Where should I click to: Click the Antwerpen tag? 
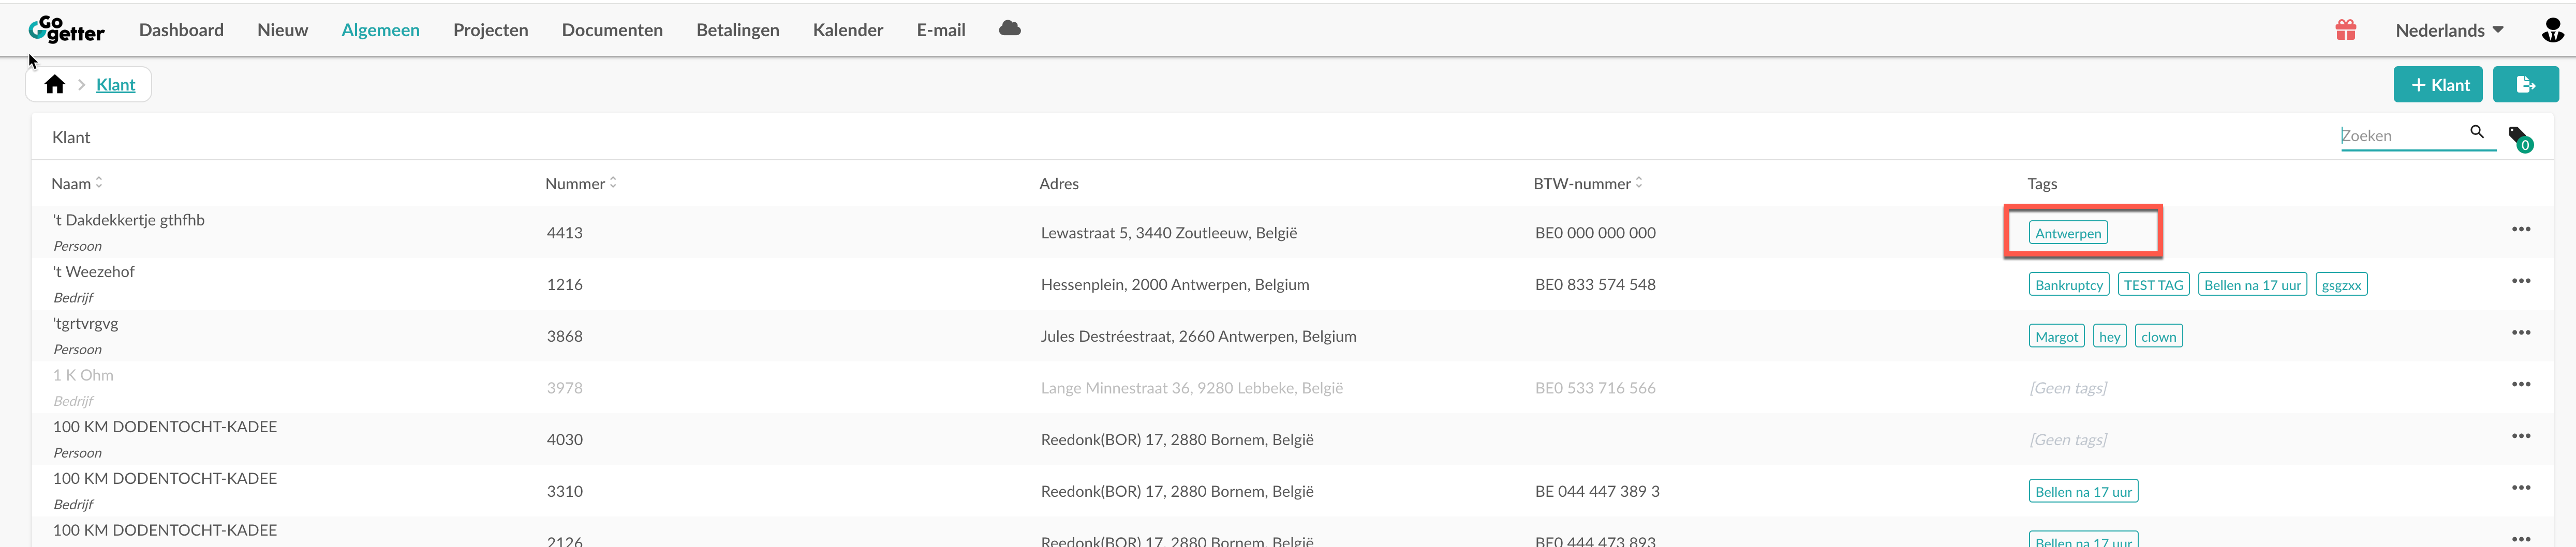point(2068,233)
